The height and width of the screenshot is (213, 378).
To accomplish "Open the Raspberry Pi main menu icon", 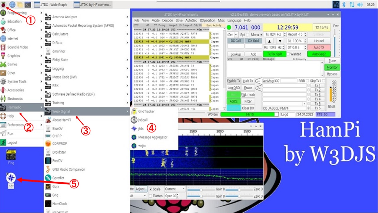I will point(4,4).
